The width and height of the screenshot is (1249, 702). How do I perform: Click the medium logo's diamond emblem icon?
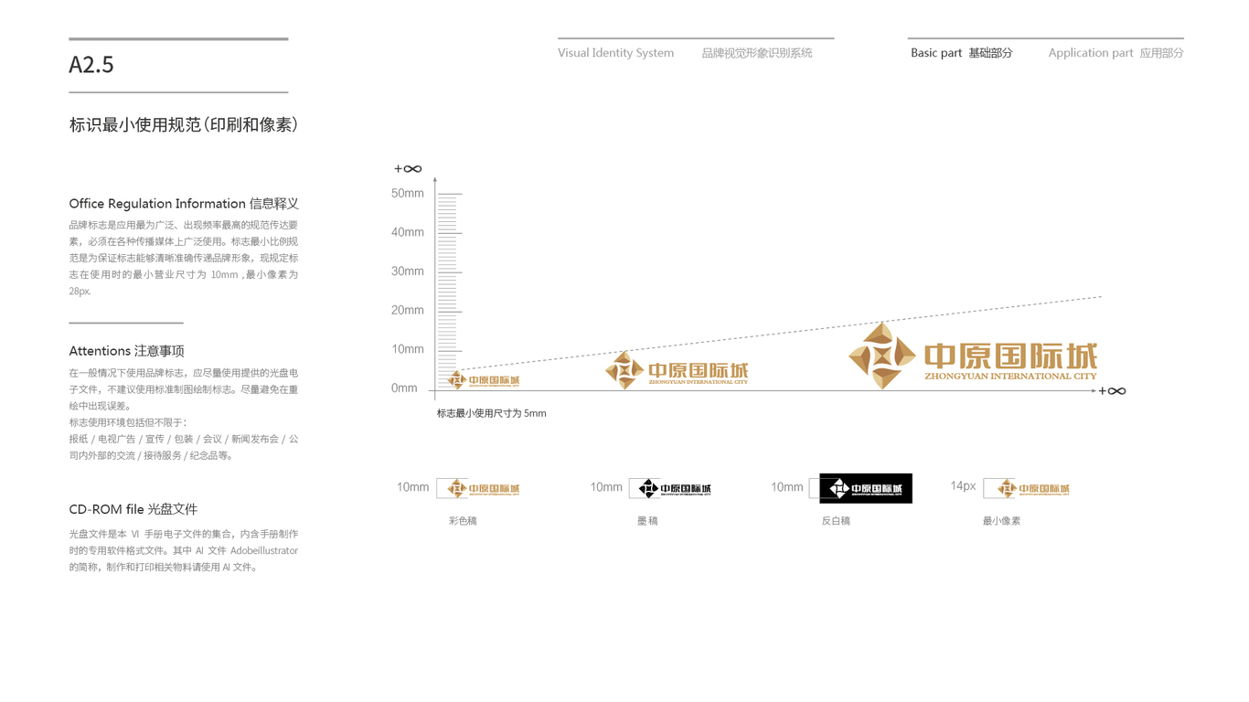click(624, 370)
